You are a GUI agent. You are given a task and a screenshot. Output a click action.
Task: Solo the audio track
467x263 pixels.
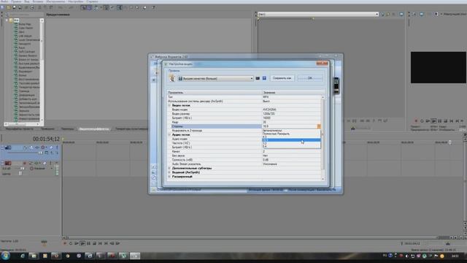click(x=50, y=163)
